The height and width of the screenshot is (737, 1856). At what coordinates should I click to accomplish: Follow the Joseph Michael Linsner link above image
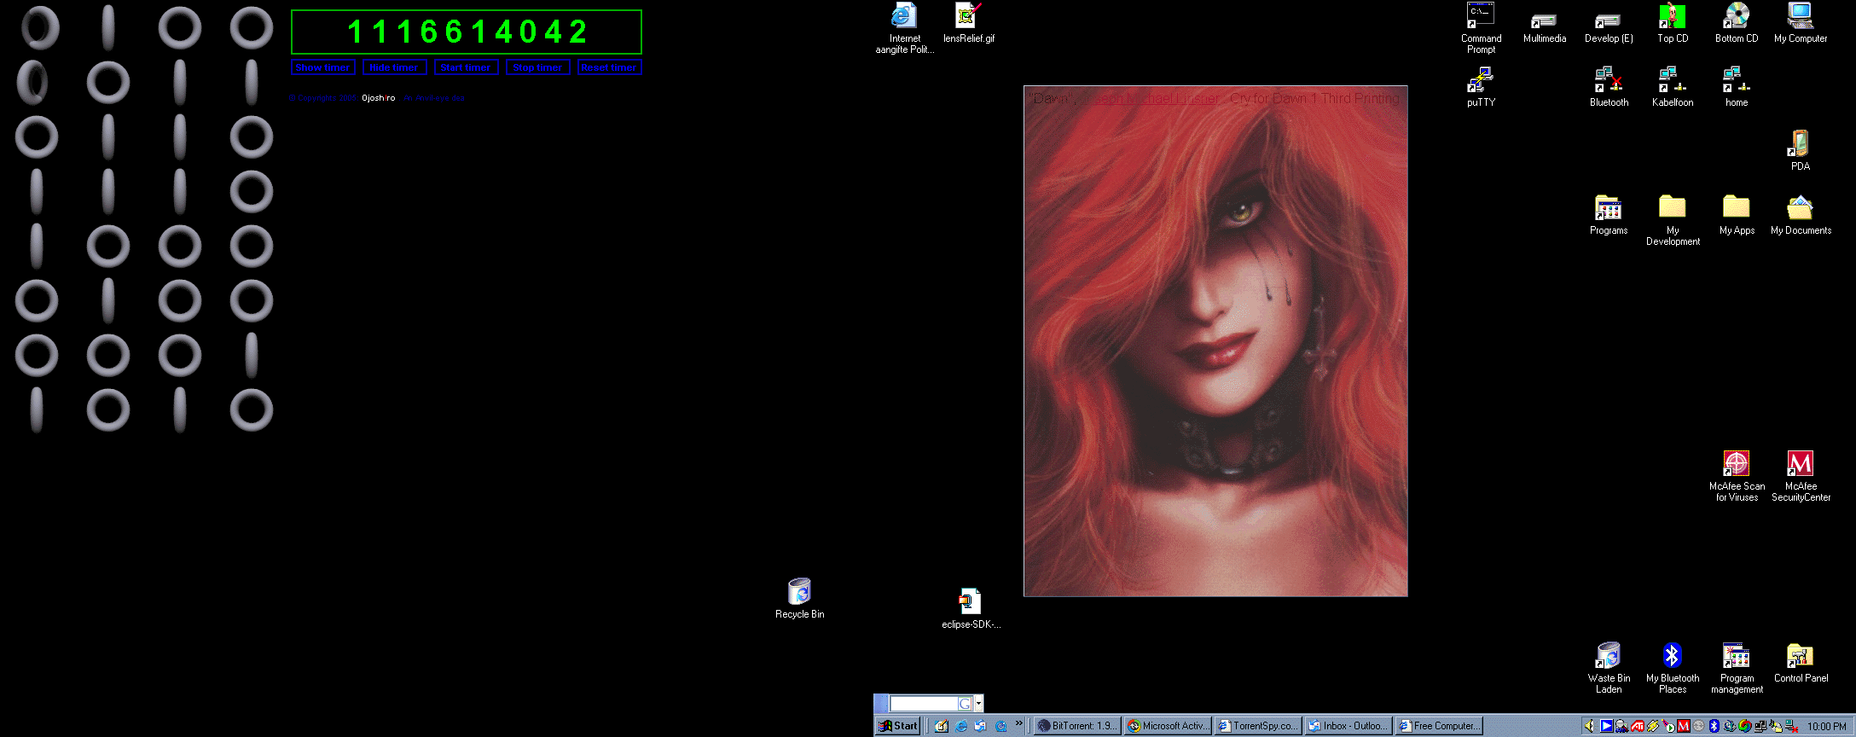pyautogui.click(x=1151, y=98)
